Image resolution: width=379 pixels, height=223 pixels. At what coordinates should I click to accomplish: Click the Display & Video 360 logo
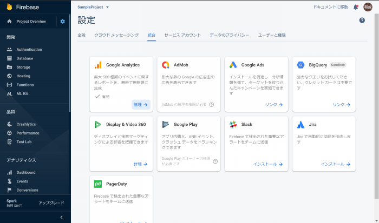tap(97, 124)
